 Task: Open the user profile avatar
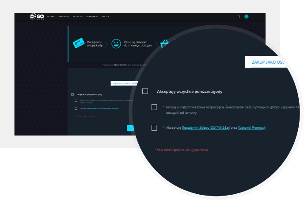tap(247, 16)
